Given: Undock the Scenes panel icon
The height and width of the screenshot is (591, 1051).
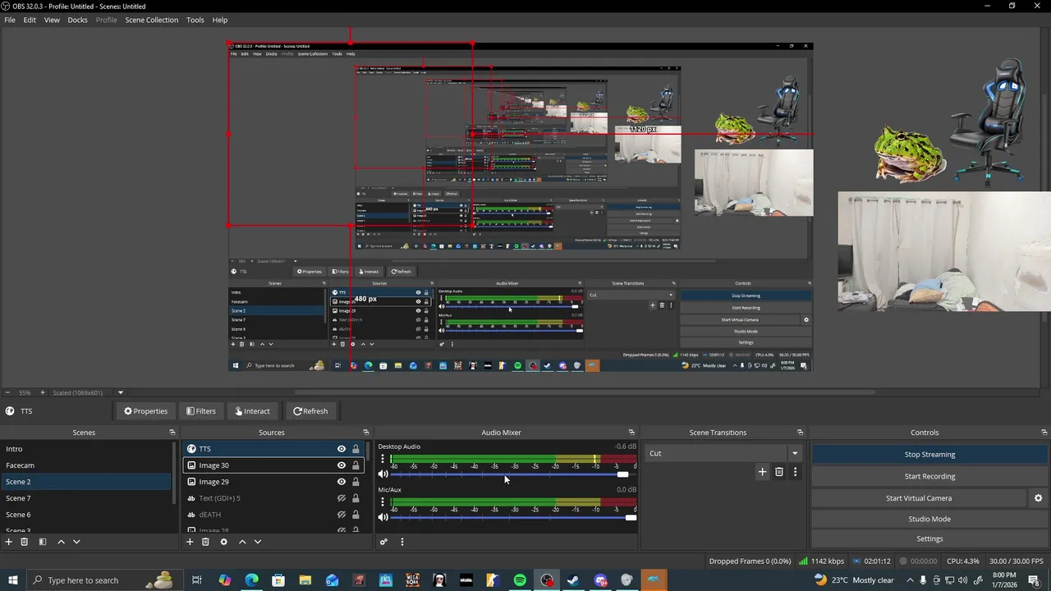Looking at the screenshot, I should tap(172, 433).
